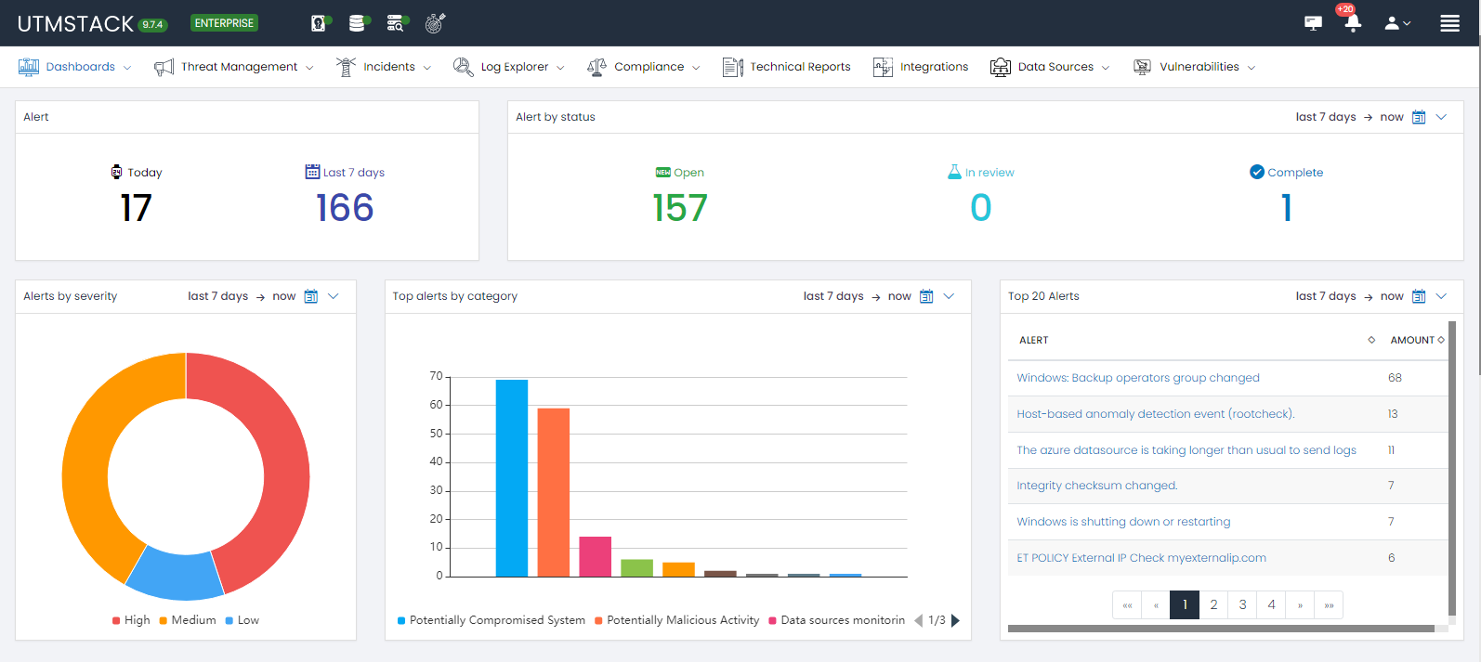
Task: Click the Dashboards chart icon
Action: click(29, 67)
